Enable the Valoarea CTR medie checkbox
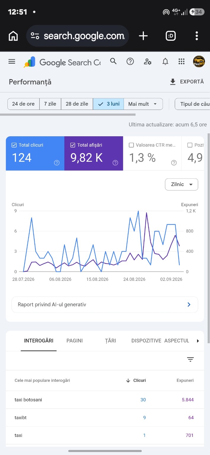 pyautogui.click(x=131, y=145)
